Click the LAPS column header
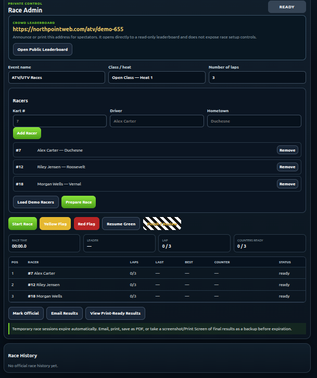 click(134, 262)
